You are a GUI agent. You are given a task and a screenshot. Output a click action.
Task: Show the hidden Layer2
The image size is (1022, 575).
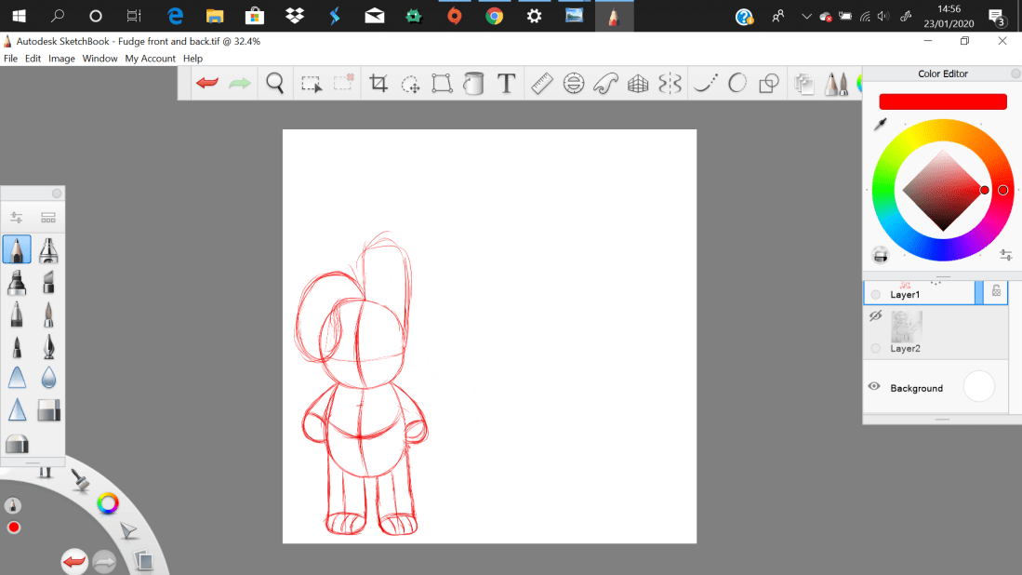(874, 316)
